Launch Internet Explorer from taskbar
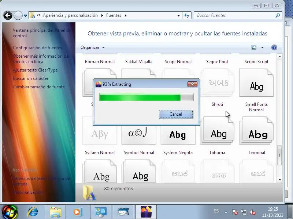This screenshot has width=293, height=219. pos(33,212)
